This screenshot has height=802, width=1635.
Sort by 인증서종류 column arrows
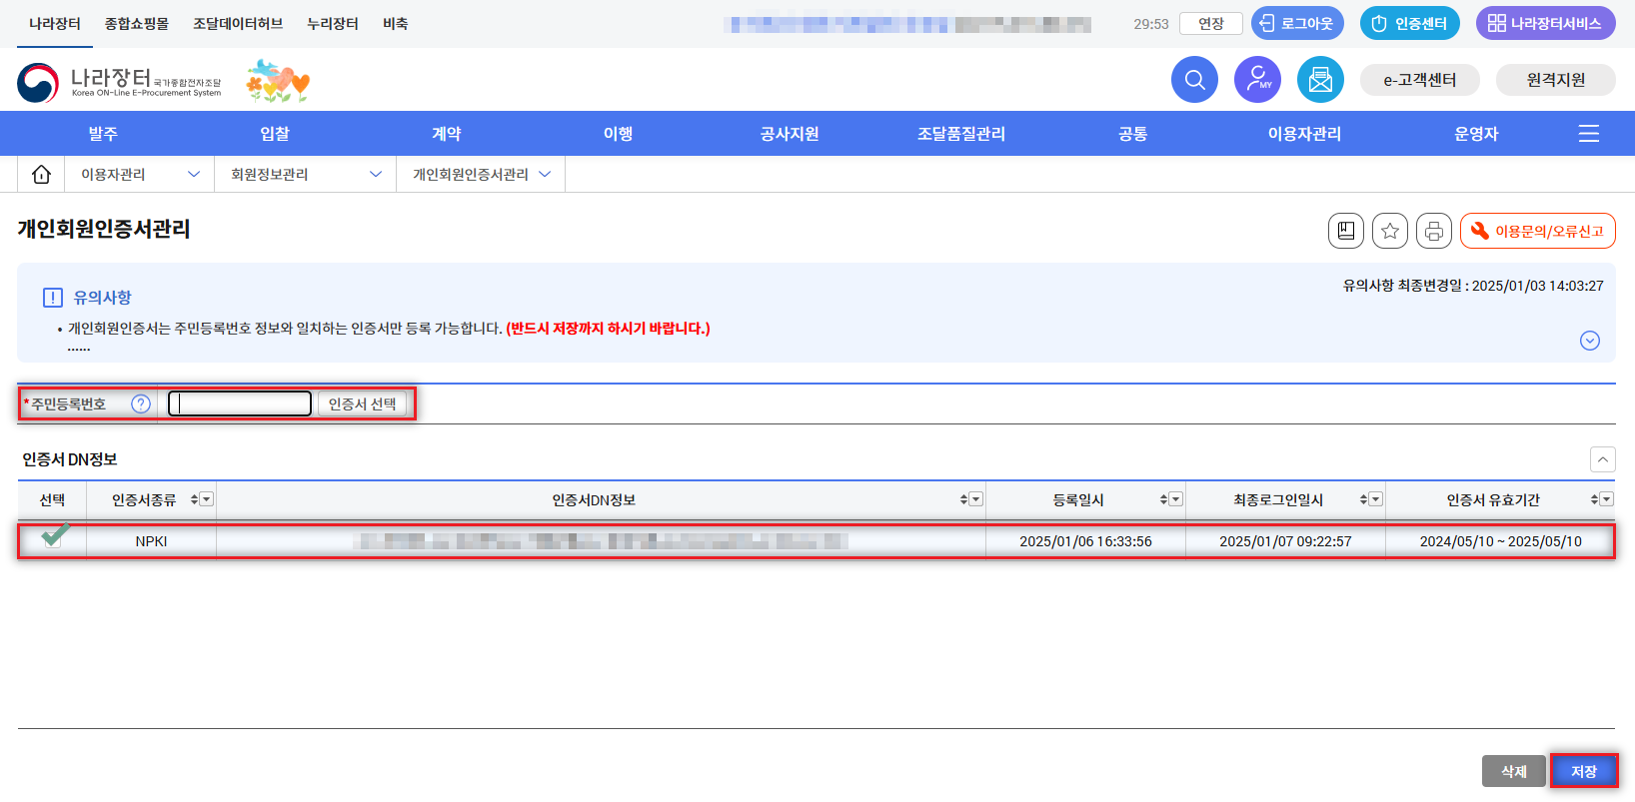coord(194,499)
